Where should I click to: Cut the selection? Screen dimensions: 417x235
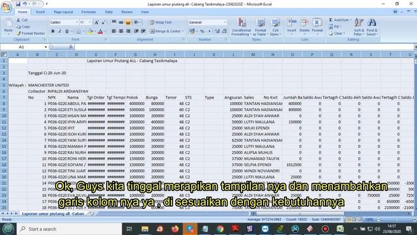[x=22, y=20]
